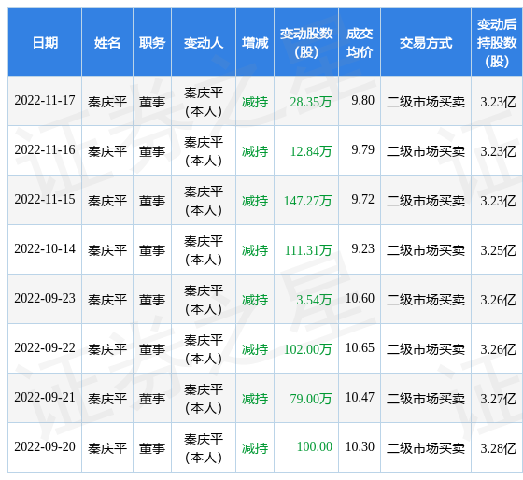
Task: Click 秦庆平(本人) in the 2022-10-14 row
Action: [x=204, y=250]
